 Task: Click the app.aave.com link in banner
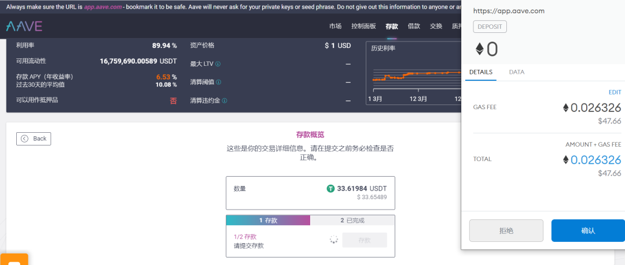(x=103, y=7)
